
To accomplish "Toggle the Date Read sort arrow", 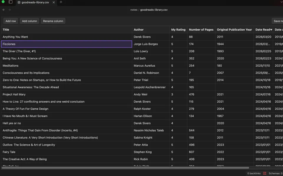I will coord(271,30).
